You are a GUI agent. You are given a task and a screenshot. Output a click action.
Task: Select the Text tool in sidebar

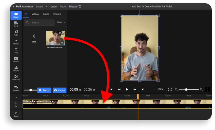[16, 51]
